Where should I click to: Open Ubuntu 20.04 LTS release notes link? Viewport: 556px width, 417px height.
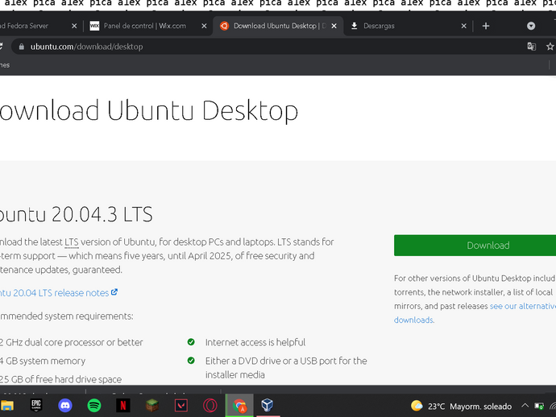click(x=58, y=293)
